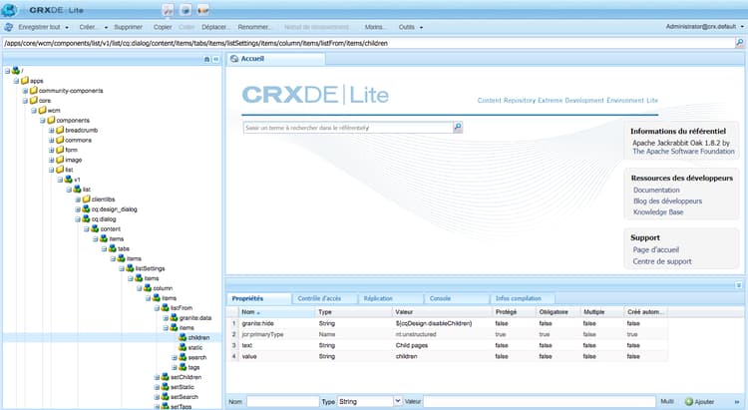Click the tabs node icon in the tree
This screenshot has width=748, height=410.
pos(113,248)
